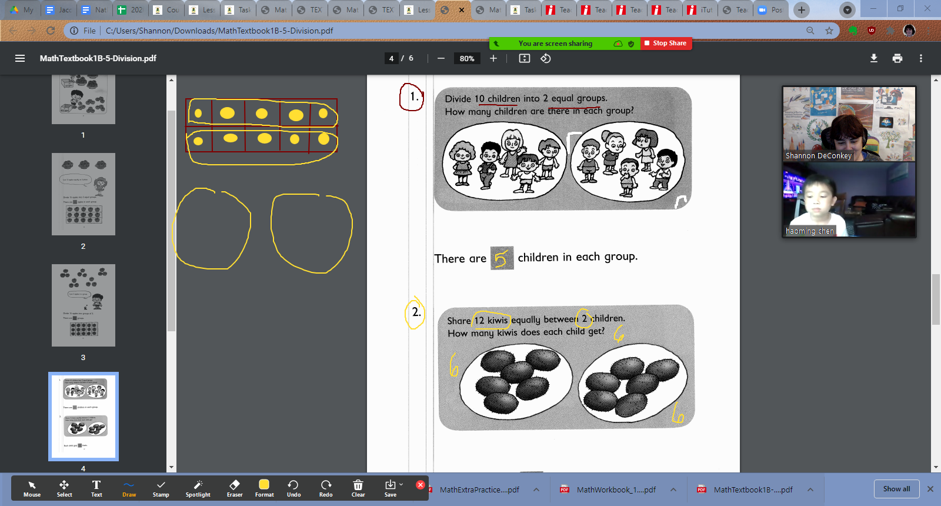Turn on the Spotlight tool

pos(198,488)
